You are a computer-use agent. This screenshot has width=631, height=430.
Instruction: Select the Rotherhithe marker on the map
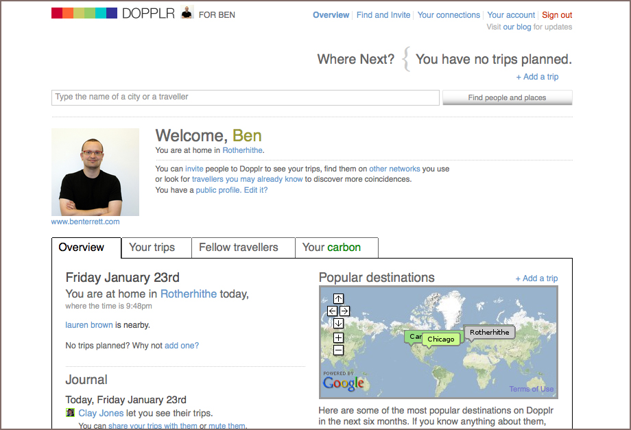point(489,333)
